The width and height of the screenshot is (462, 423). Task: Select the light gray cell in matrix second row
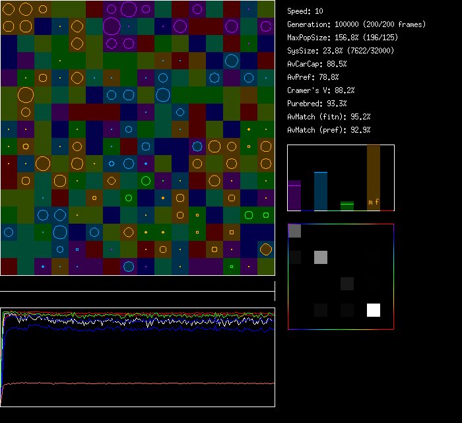(x=321, y=257)
